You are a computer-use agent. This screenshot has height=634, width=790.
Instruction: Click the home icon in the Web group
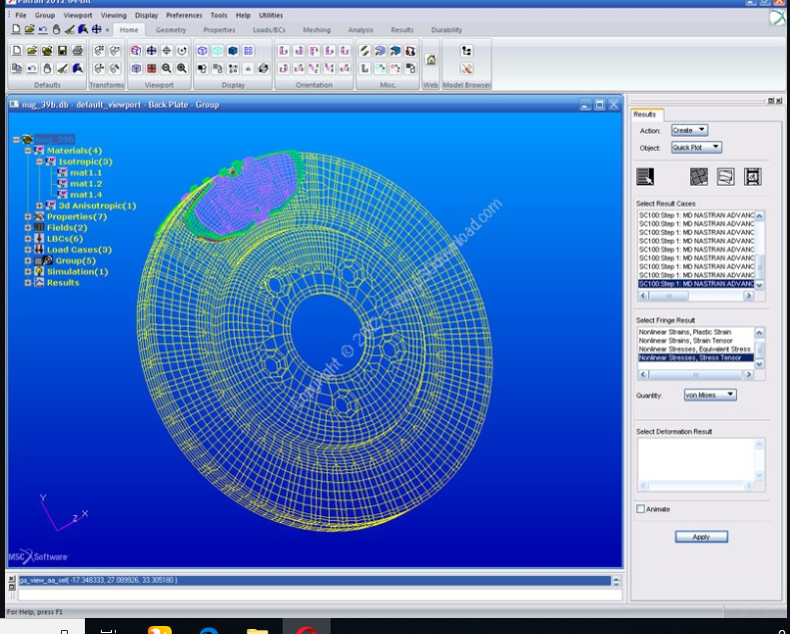pyautogui.click(x=430, y=60)
